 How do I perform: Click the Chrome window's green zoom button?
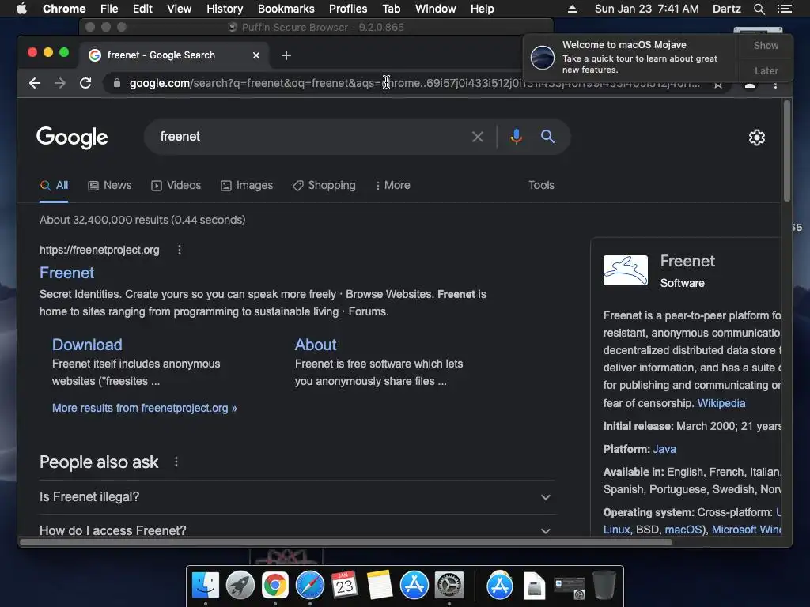(x=64, y=52)
